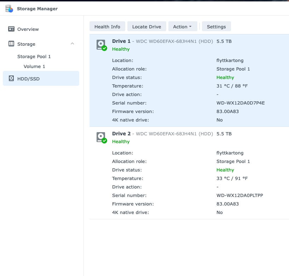Screen dimensions: 289x276
Task: Select HDD/SSD in the sidebar
Action: 28,79
